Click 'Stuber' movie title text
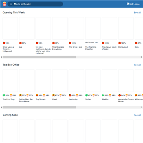 point(88,99)
